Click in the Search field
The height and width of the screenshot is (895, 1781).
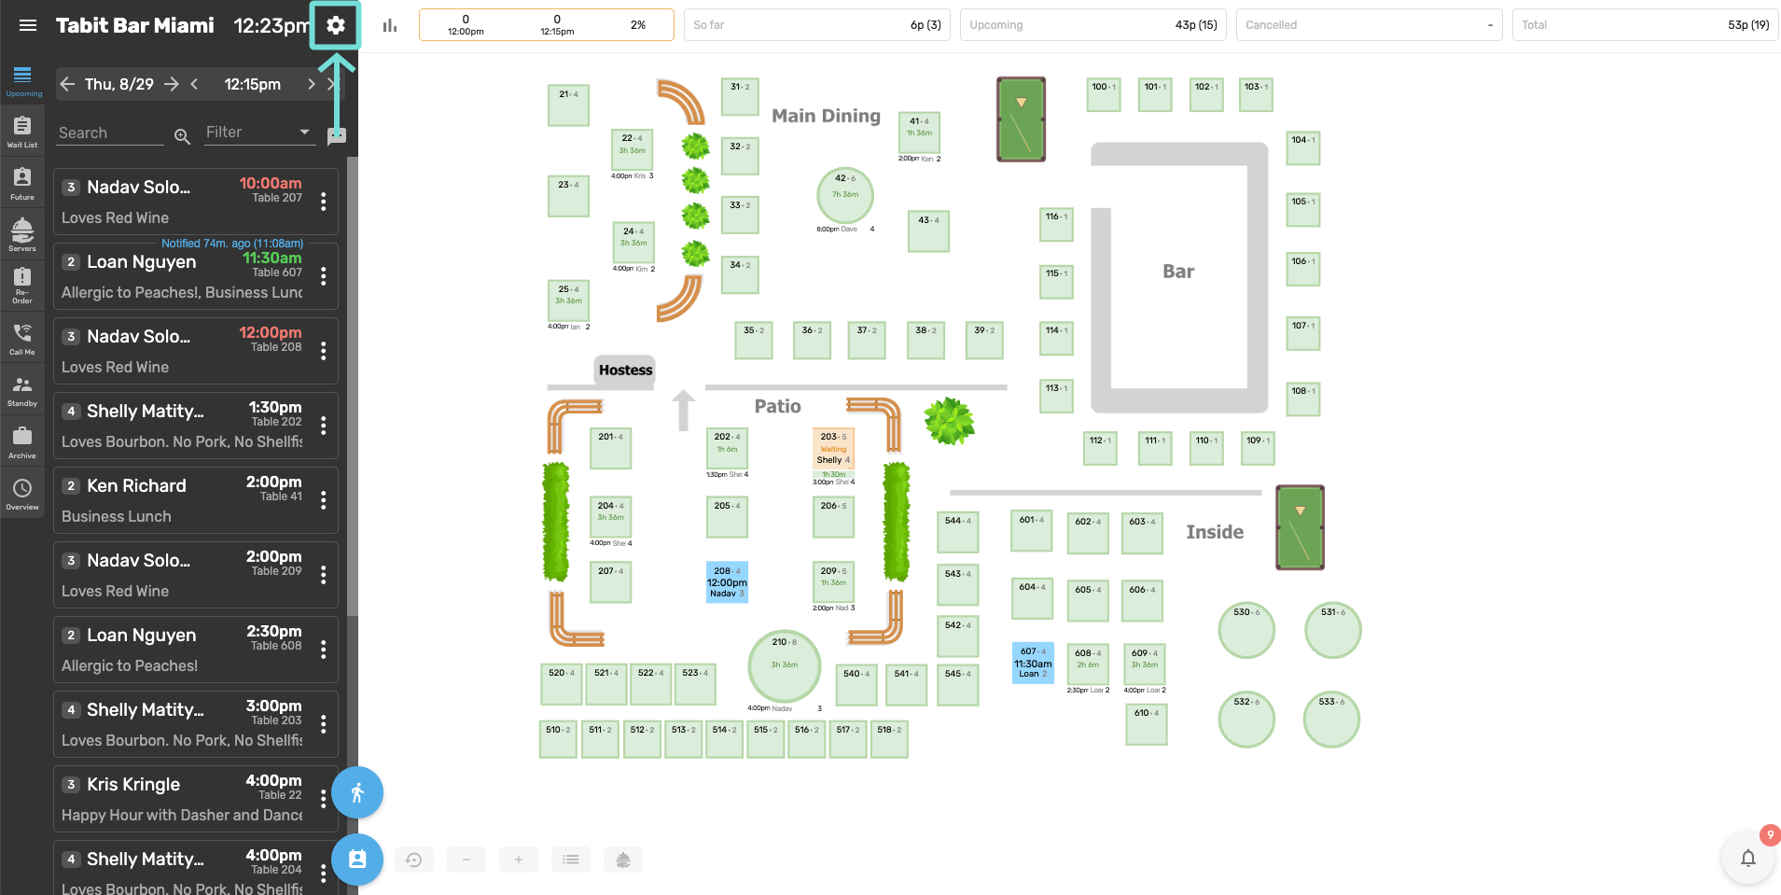(x=110, y=133)
